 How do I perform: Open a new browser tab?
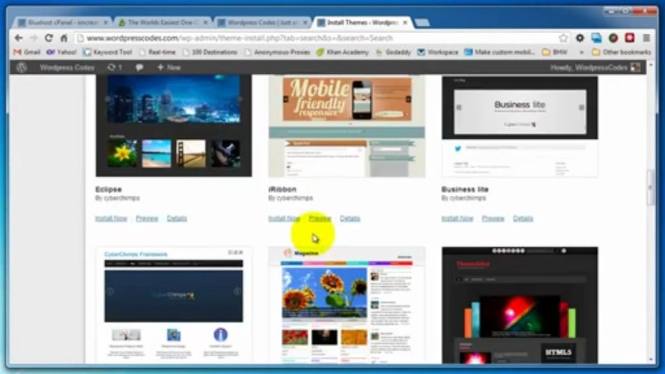pos(422,22)
